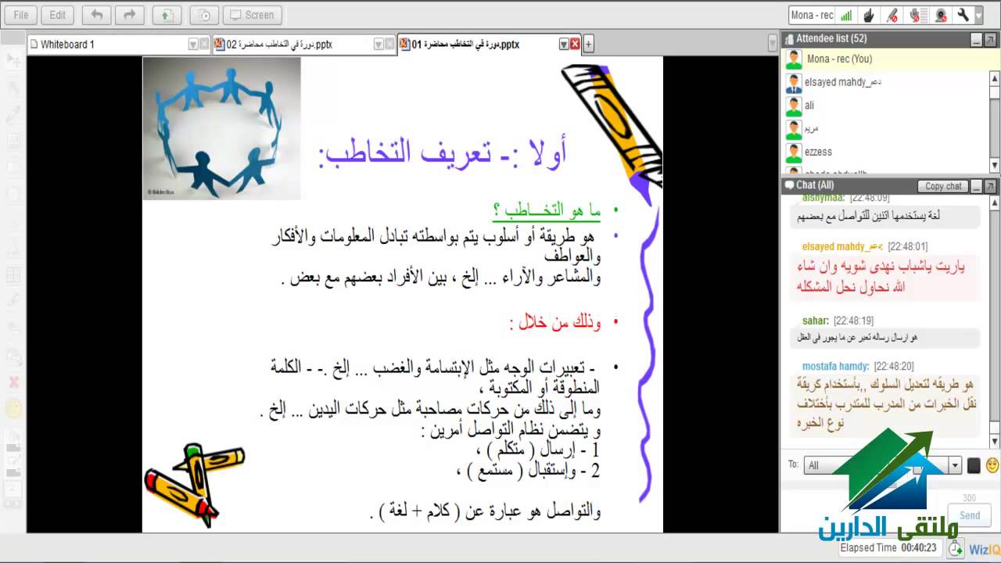Image resolution: width=1001 pixels, height=563 pixels.
Task: Add a new tab with plus button
Action: click(x=589, y=45)
